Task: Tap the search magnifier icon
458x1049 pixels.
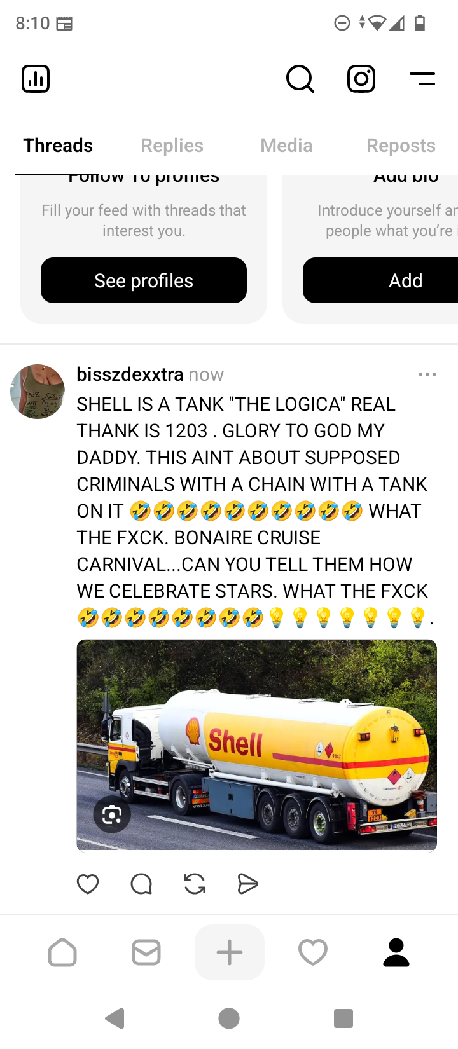Action: pos(300,79)
